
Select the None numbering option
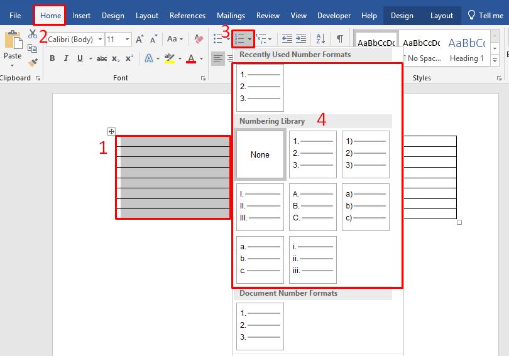pos(260,154)
